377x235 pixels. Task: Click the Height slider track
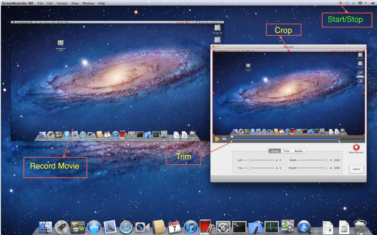pos(314,168)
